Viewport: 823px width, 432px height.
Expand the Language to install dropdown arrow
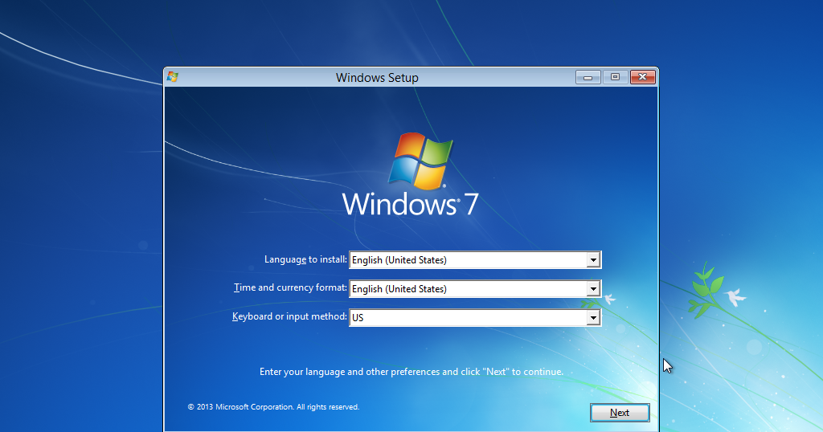coord(593,260)
